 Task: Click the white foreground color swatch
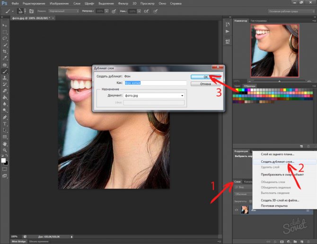[x=3, y=161]
